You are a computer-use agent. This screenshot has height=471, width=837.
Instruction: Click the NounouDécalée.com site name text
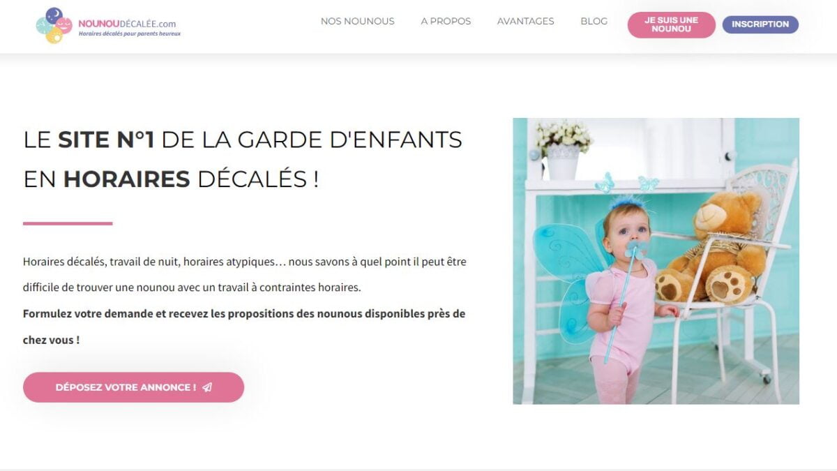point(127,23)
